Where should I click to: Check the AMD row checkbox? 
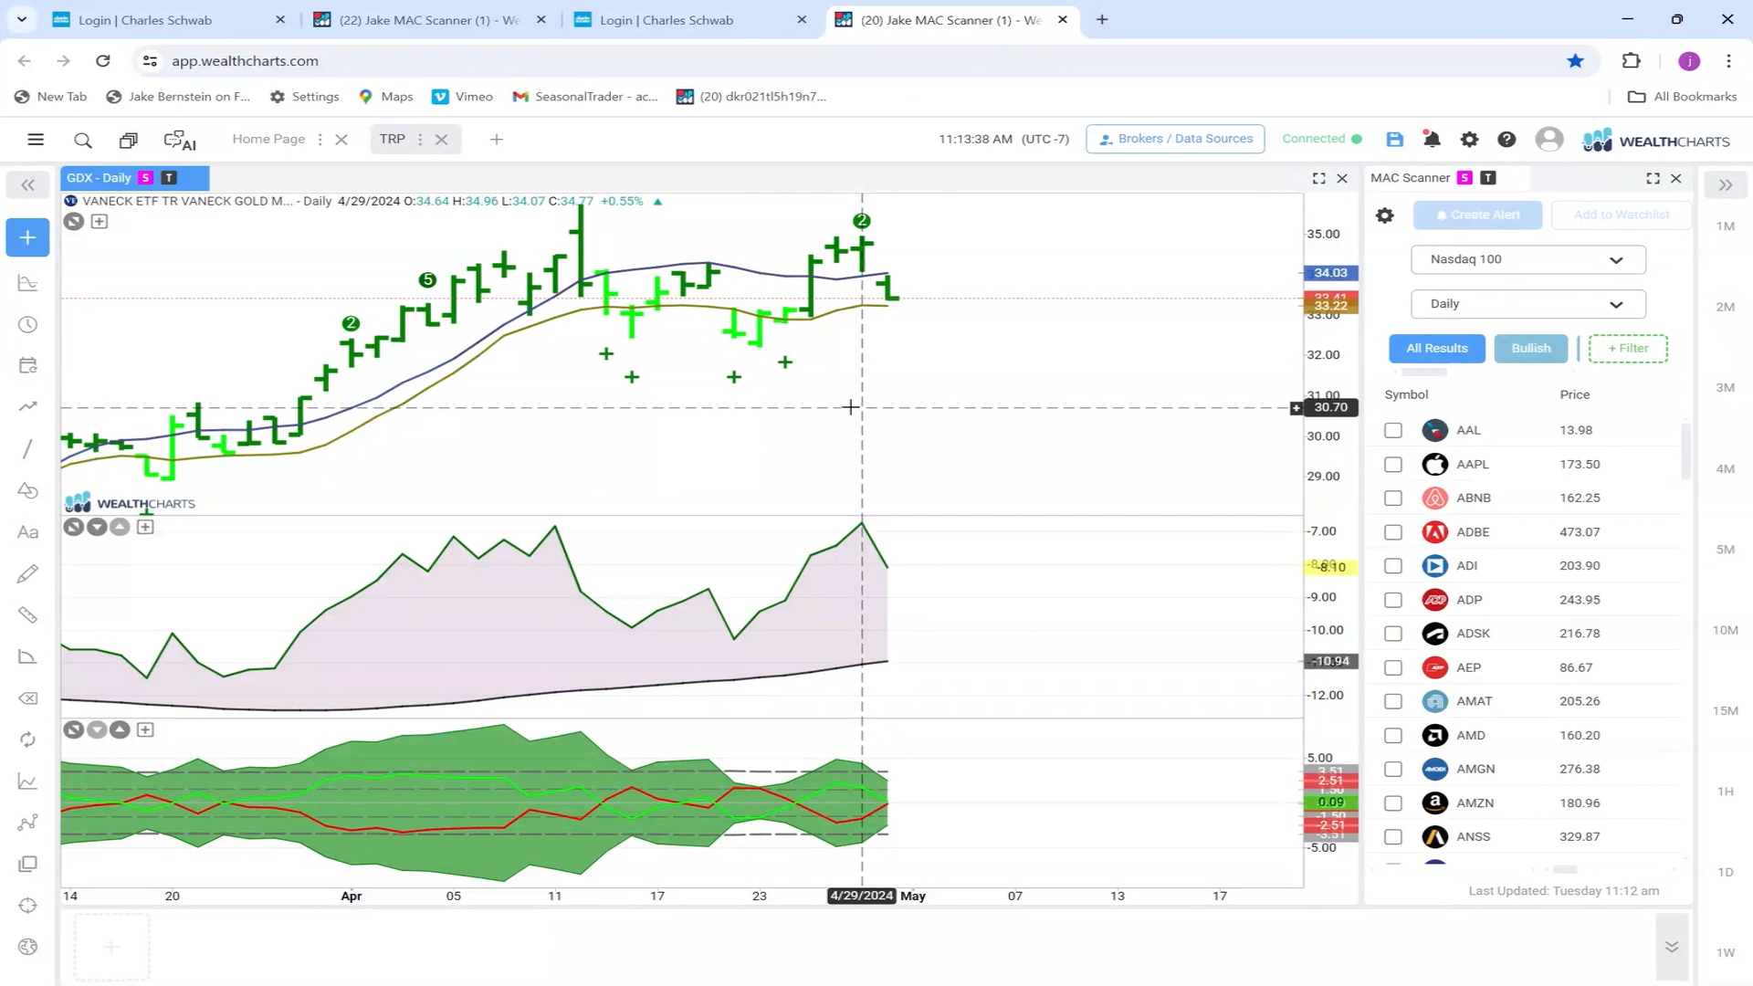1393,735
